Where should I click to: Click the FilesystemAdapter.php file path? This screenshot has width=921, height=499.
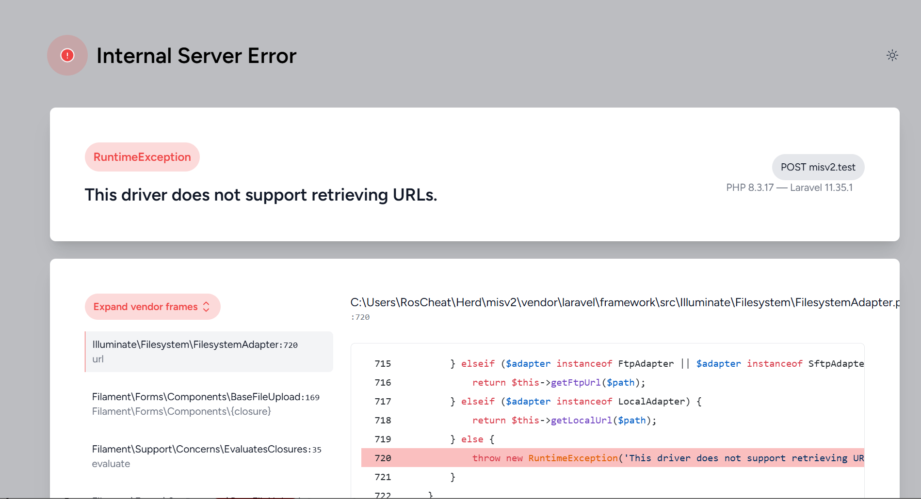[x=625, y=302]
